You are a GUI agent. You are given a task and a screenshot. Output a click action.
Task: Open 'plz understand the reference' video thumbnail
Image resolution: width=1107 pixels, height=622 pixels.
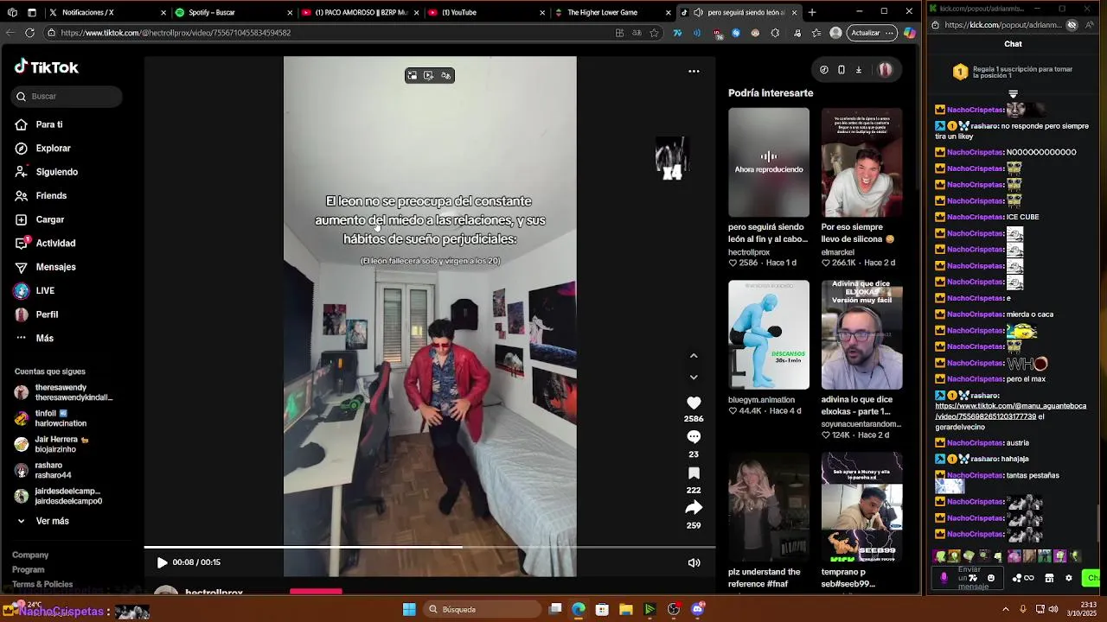pyautogui.click(x=769, y=507)
